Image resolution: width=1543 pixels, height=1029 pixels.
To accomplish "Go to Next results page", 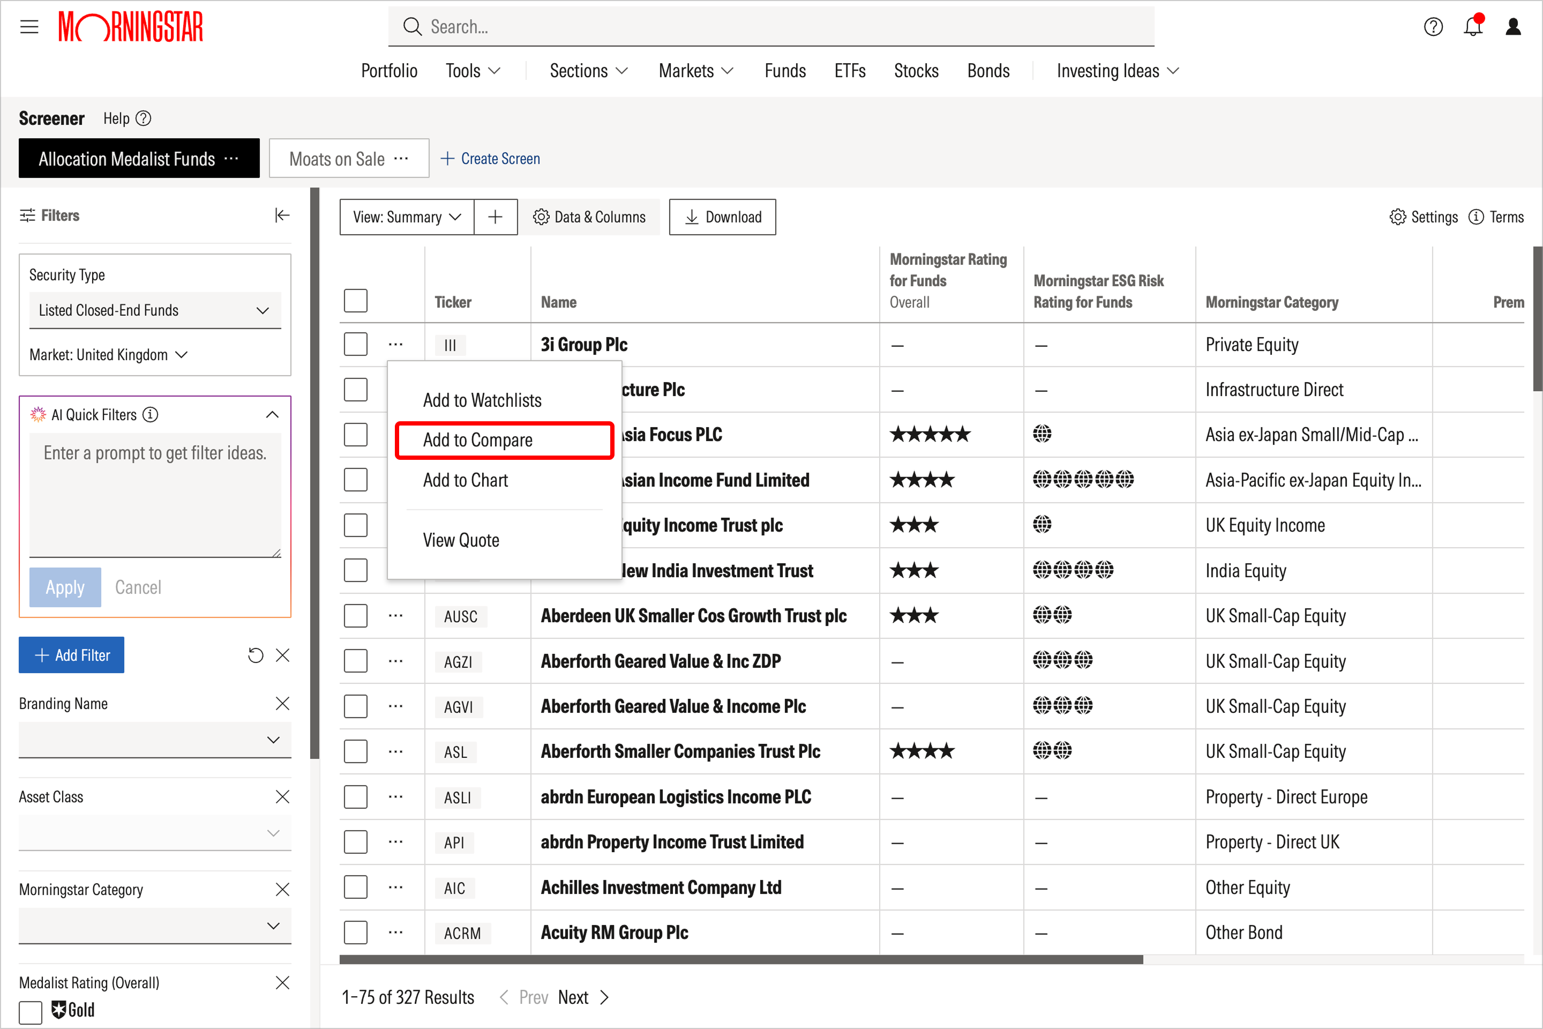I will [x=584, y=997].
